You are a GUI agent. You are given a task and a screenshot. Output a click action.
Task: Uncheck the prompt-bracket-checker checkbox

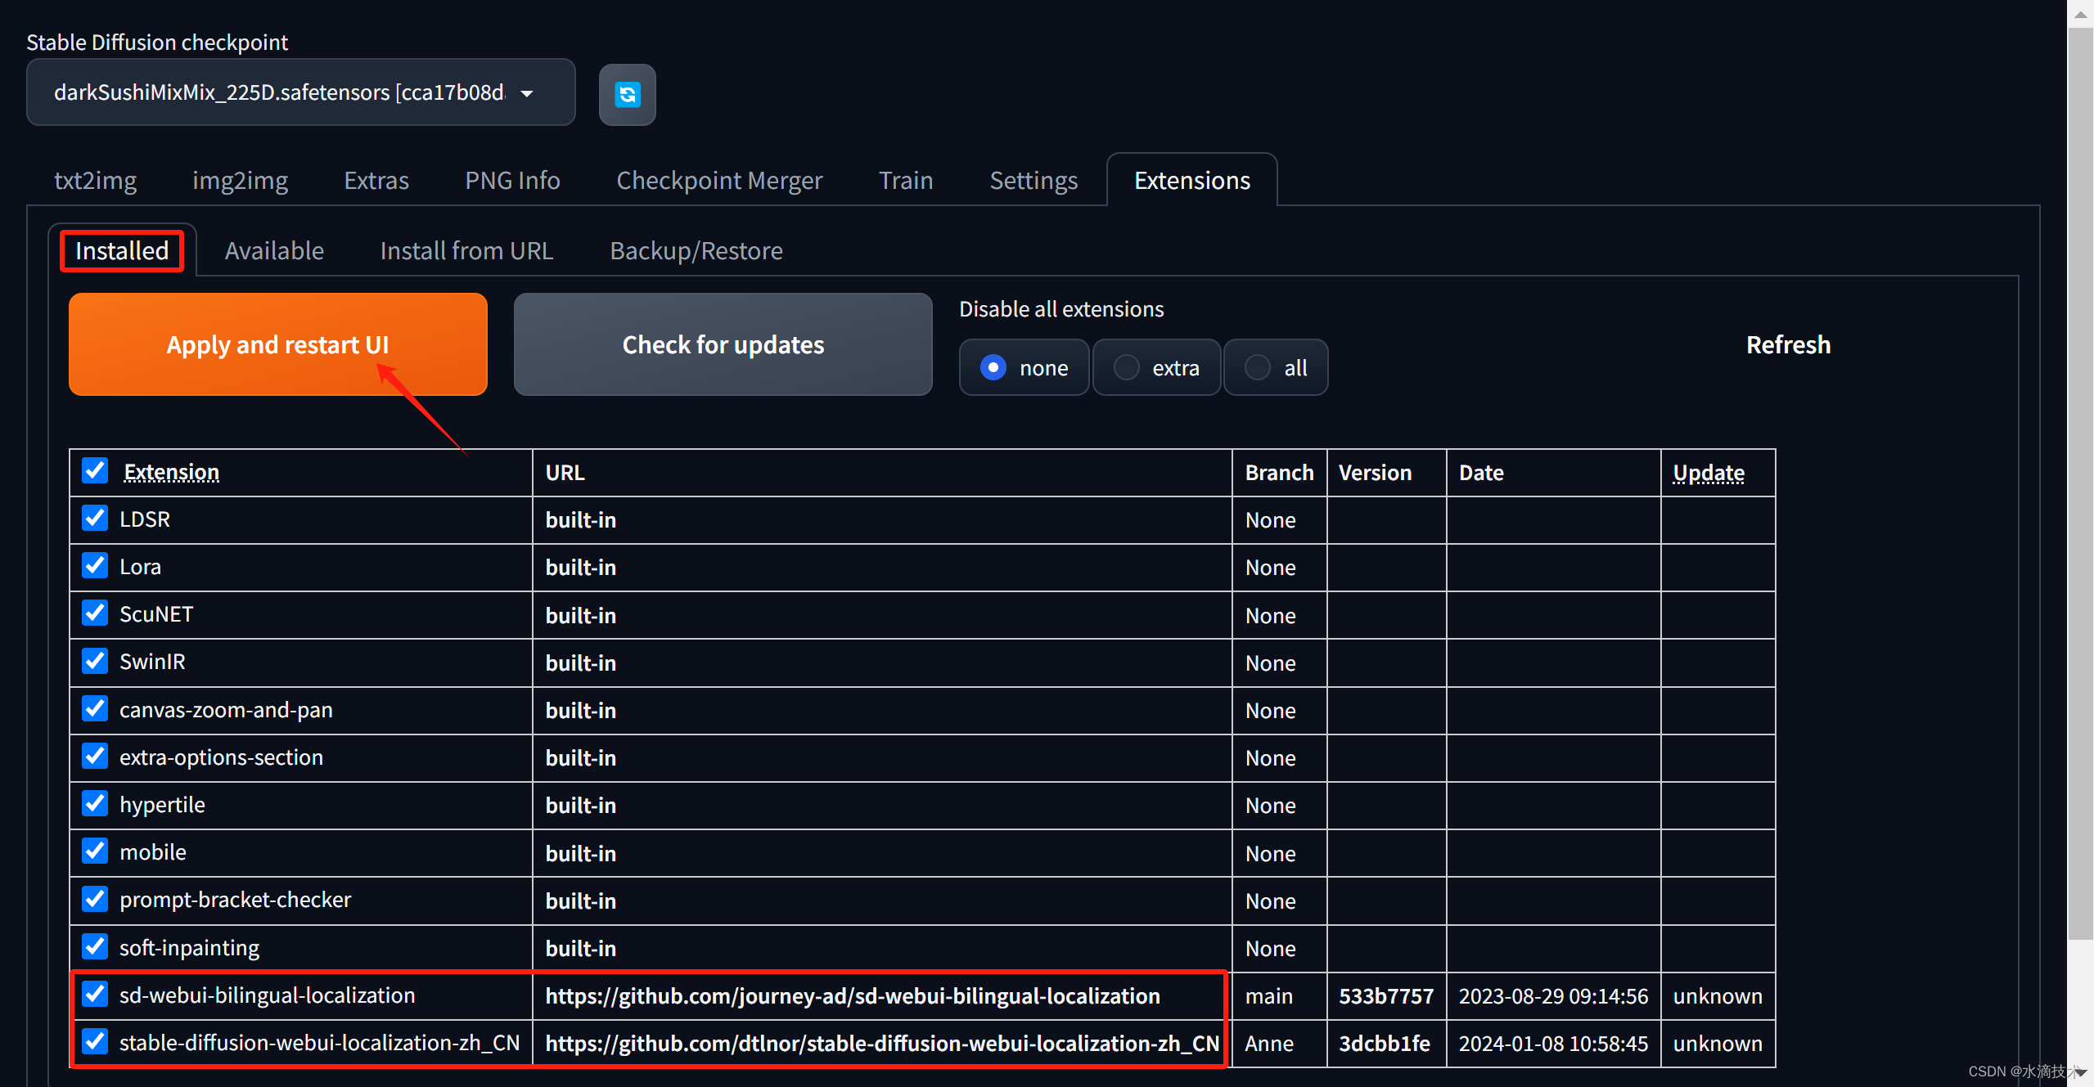(95, 899)
